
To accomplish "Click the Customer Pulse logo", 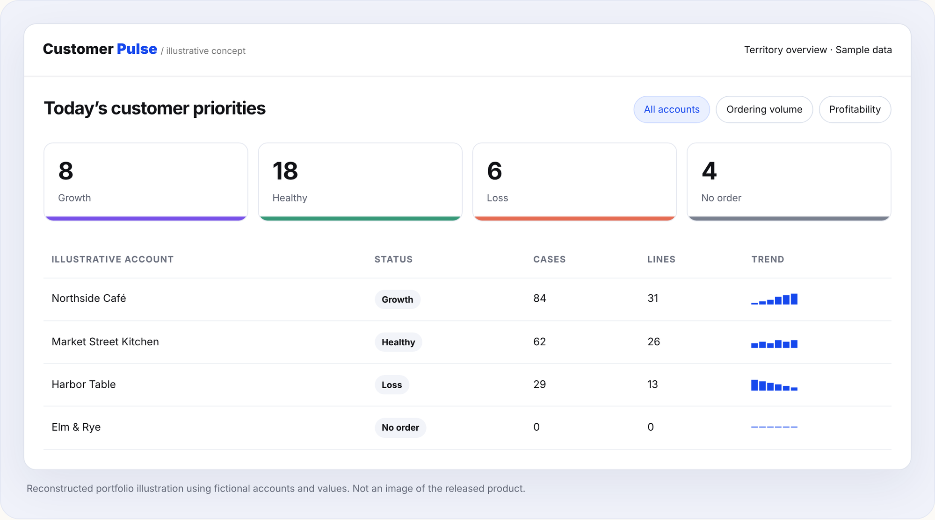I will 100,49.
